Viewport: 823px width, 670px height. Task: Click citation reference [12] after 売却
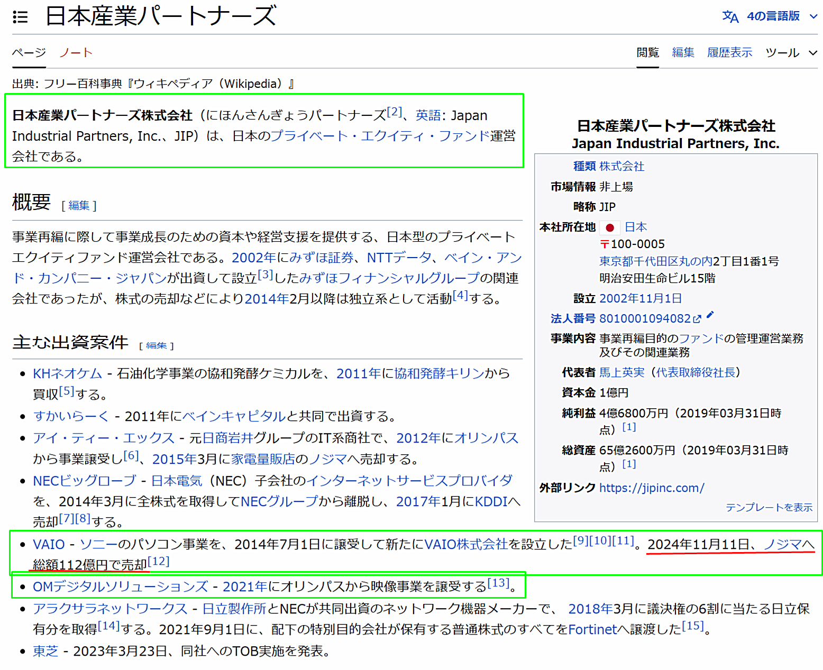pyautogui.click(x=159, y=562)
